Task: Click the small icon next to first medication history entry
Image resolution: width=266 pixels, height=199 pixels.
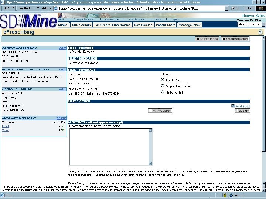Action: (x=63, y=126)
